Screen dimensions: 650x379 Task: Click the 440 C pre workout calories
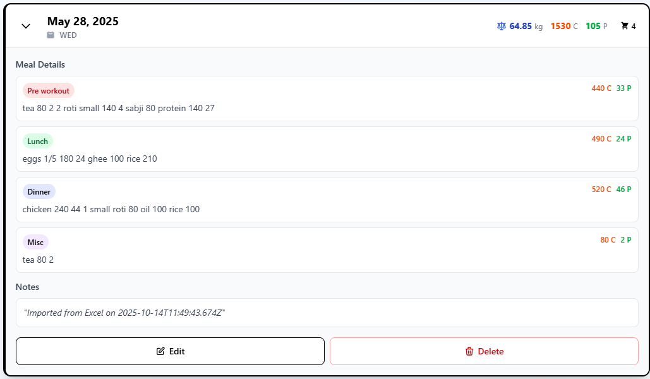[601, 88]
